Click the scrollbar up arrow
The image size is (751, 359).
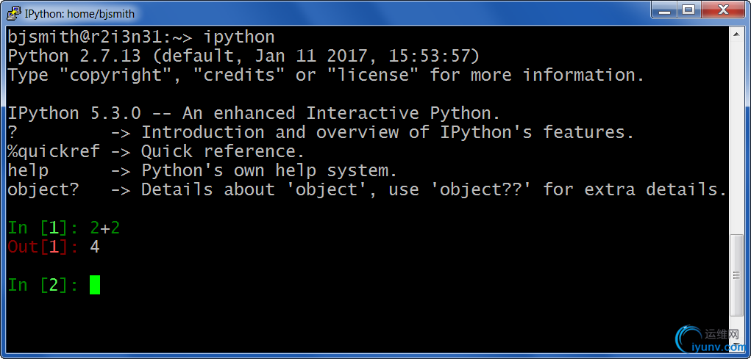pos(736,35)
